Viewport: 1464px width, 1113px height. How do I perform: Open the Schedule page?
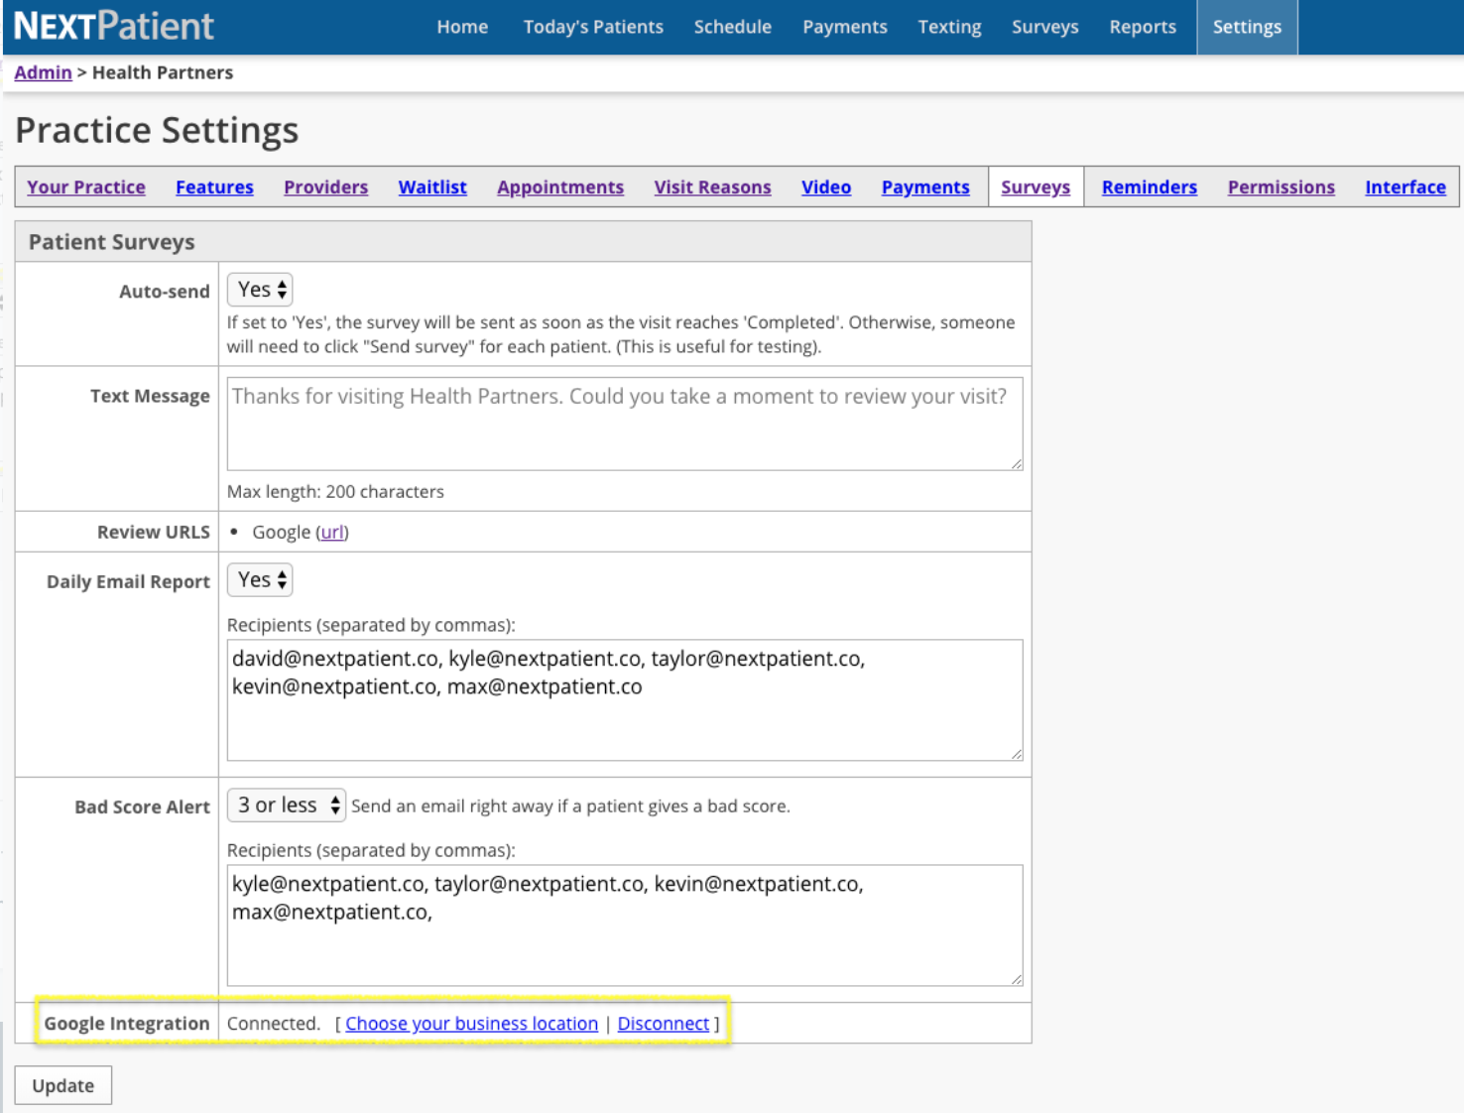click(732, 27)
